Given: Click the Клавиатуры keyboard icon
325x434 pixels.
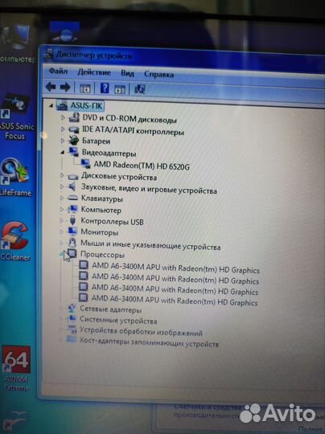Looking at the screenshot, I should coord(72,198).
